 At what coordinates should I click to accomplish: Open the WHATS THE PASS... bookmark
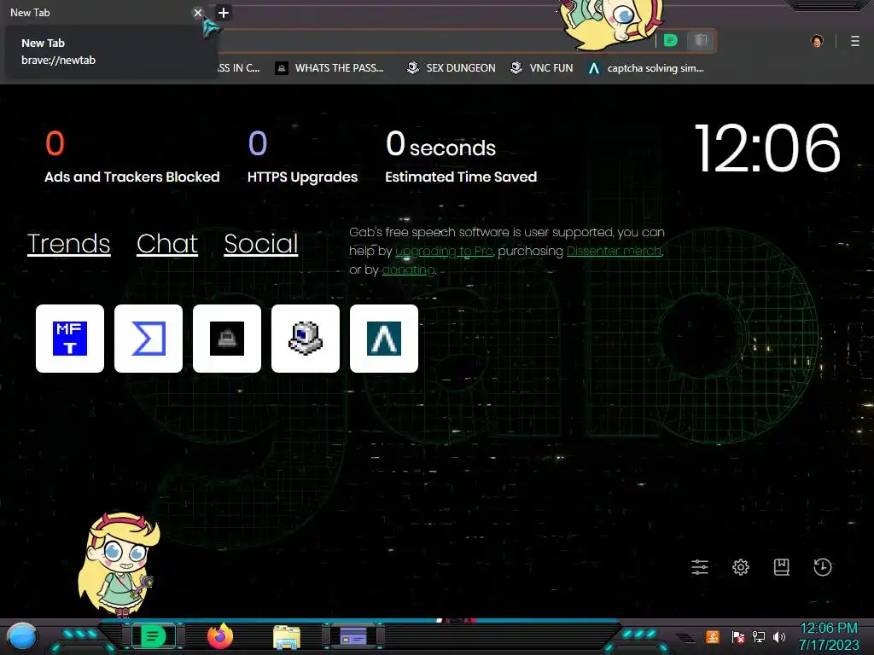pos(330,68)
